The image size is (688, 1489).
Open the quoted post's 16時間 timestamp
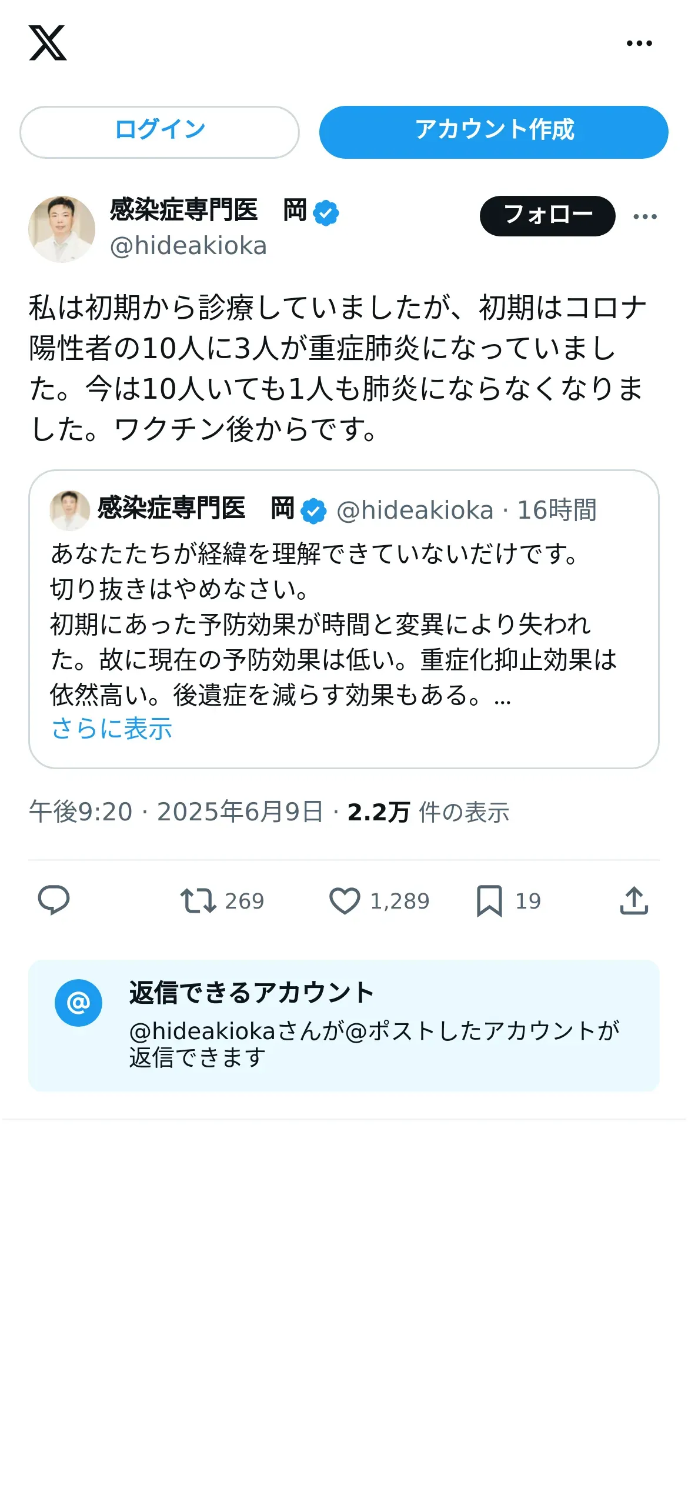556,510
